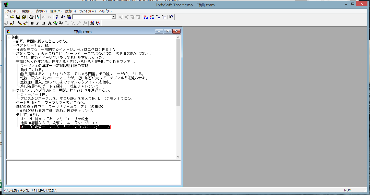Save all files with stacked floppy icon
Screen dimensions: 370x195
[24, 17]
